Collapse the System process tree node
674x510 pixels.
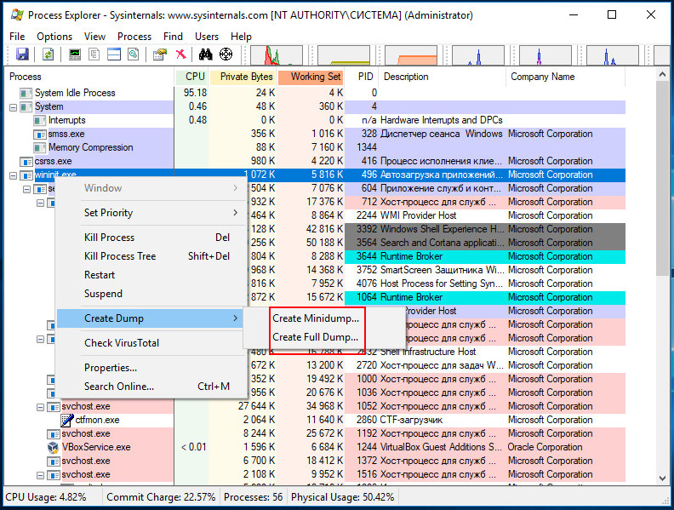coord(14,107)
